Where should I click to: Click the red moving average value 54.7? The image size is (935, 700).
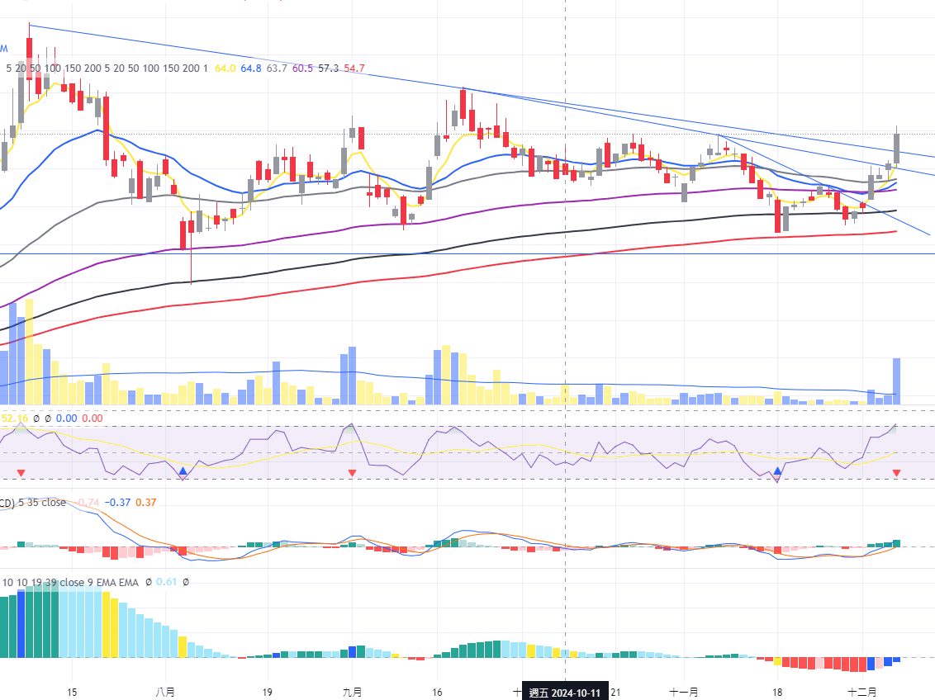click(354, 69)
